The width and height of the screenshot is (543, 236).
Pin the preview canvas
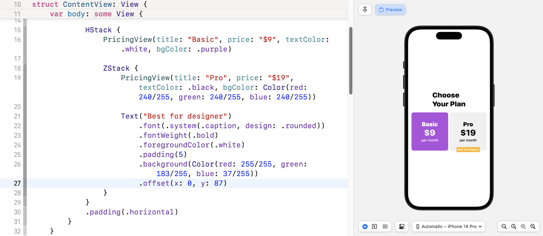pos(365,10)
